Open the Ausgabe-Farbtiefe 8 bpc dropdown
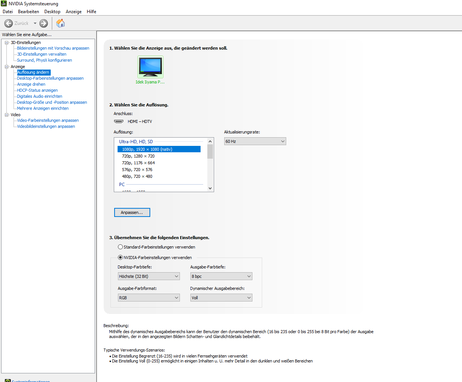The width and height of the screenshot is (462, 382). tap(221, 276)
